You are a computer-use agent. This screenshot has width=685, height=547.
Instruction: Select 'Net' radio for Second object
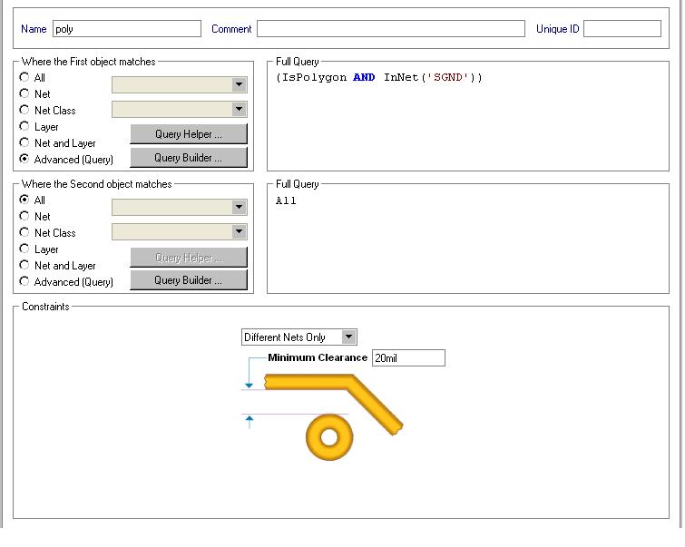[24, 216]
